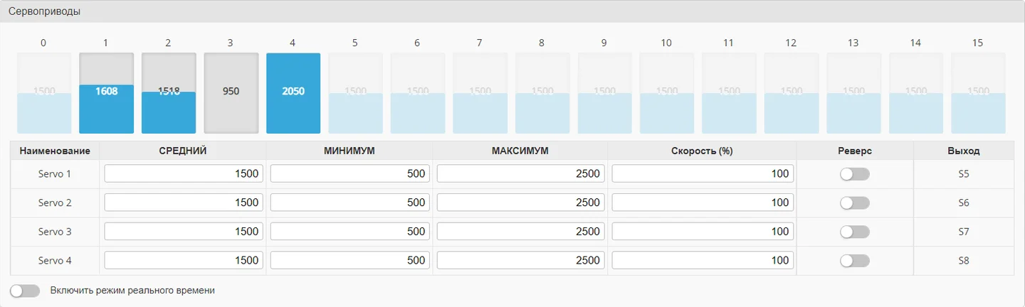Click channel 2 bar showing 1518

(169, 93)
